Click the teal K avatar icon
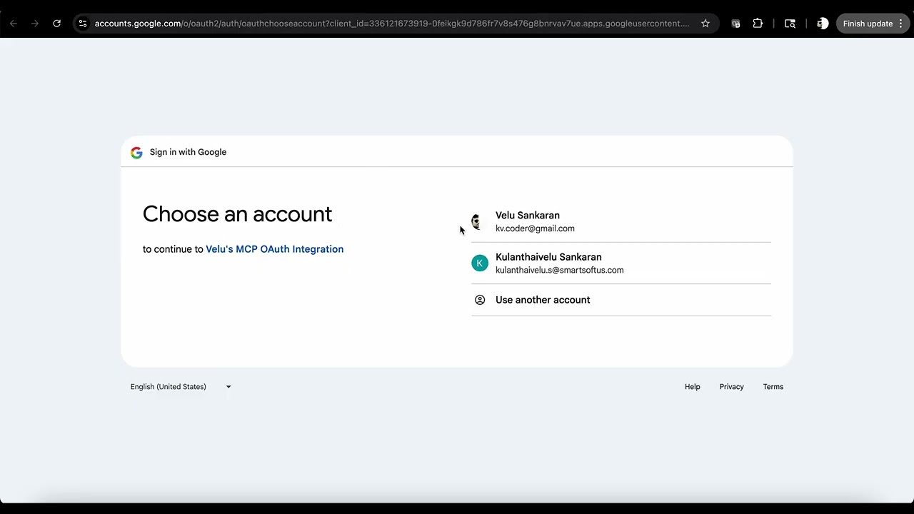This screenshot has height=514, width=914. coord(480,263)
